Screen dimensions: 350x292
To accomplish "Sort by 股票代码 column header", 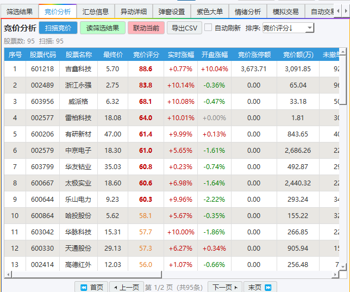I will point(42,55).
